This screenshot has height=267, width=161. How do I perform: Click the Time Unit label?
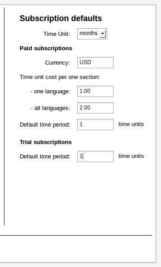57,34
